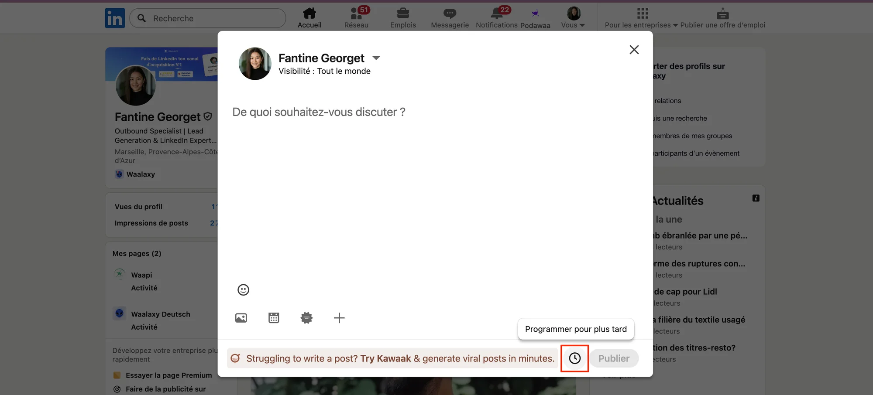Viewport: 873px width, 395px height.
Task: Close the post creation dialog
Action: [x=634, y=50]
